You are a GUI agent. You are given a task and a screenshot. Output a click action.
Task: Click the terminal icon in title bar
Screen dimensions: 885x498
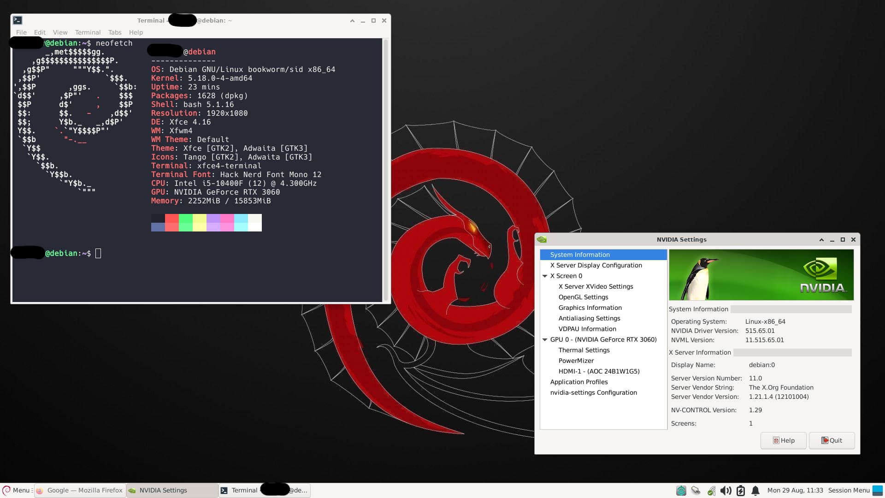[x=18, y=20]
